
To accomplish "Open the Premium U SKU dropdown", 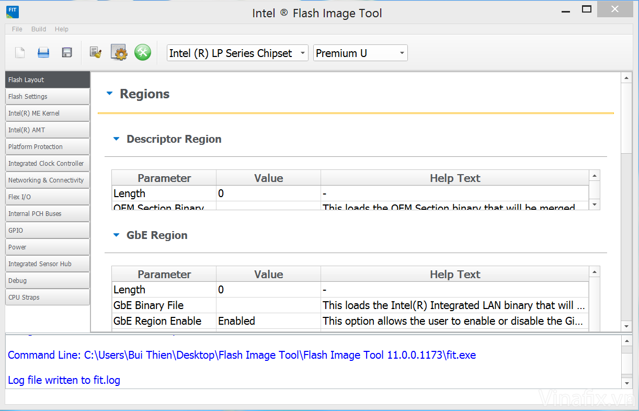I will pyautogui.click(x=360, y=53).
